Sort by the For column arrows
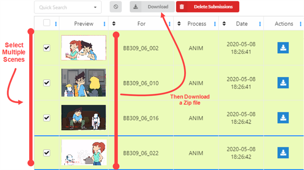The width and height of the screenshot is (304, 170). click(114, 24)
